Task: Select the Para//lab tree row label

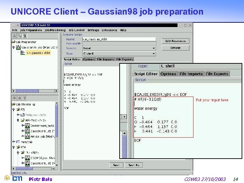Action: 26,142
